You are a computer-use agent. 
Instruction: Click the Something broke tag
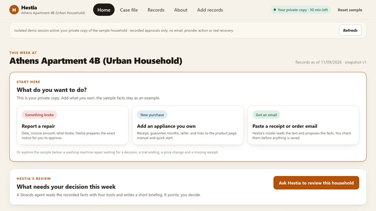point(39,115)
